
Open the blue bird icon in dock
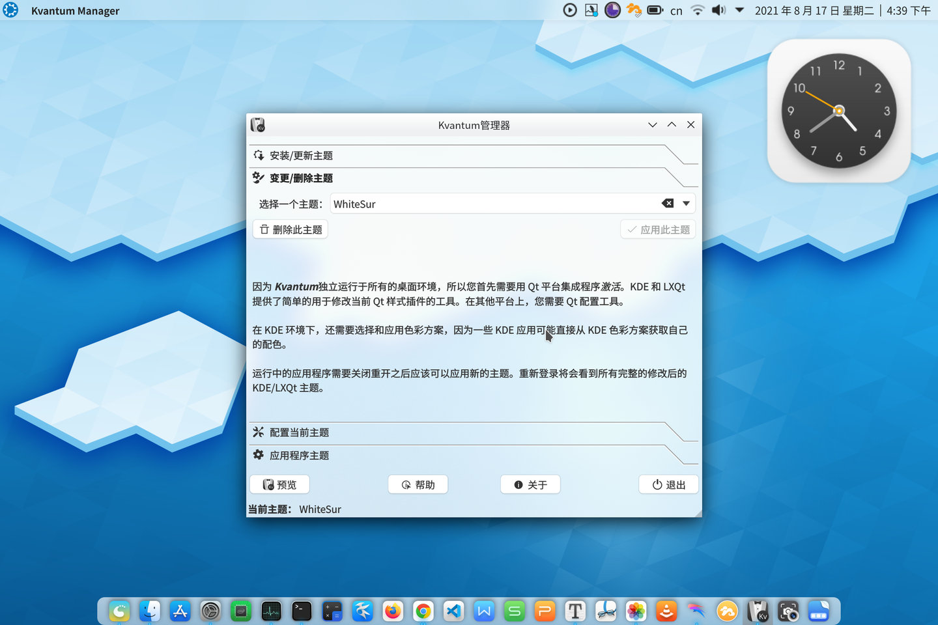(x=362, y=611)
